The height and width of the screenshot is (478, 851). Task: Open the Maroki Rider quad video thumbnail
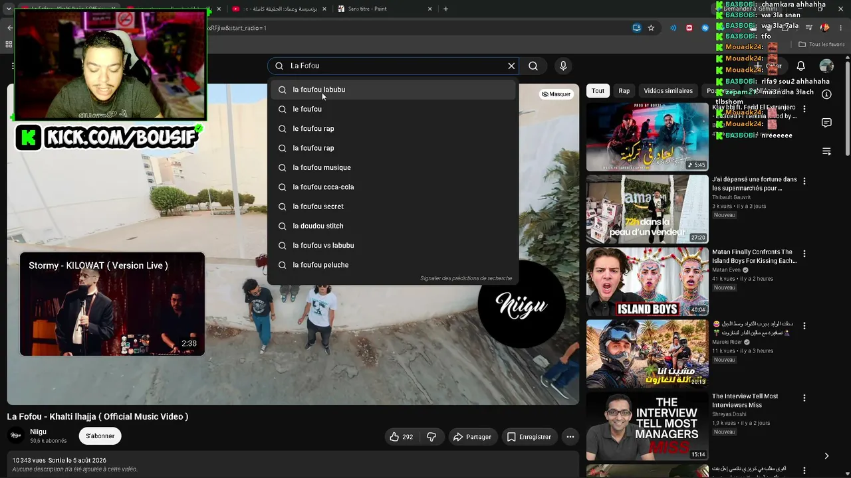click(x=648, y=354)
